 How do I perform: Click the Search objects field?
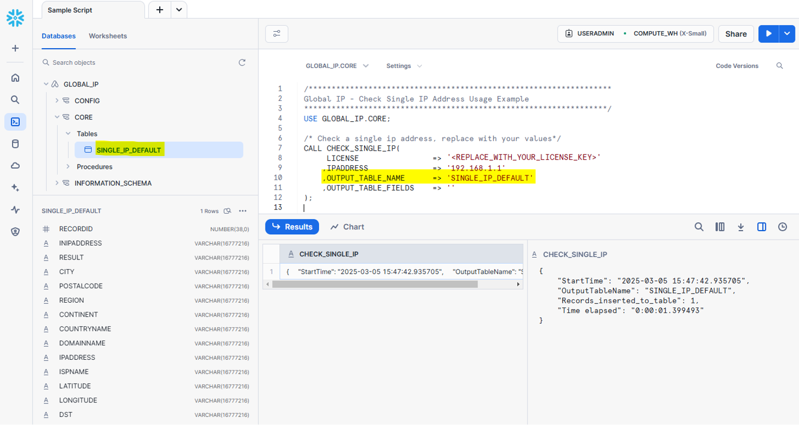coord(138,62)
